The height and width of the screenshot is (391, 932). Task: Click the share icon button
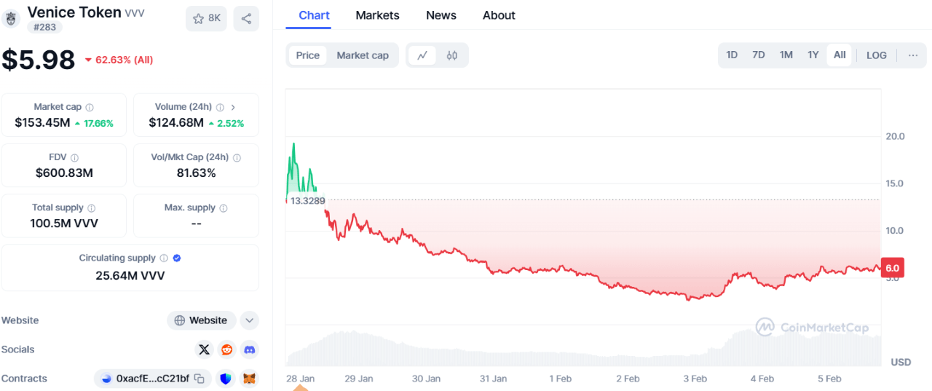click(x=246, y=19)
